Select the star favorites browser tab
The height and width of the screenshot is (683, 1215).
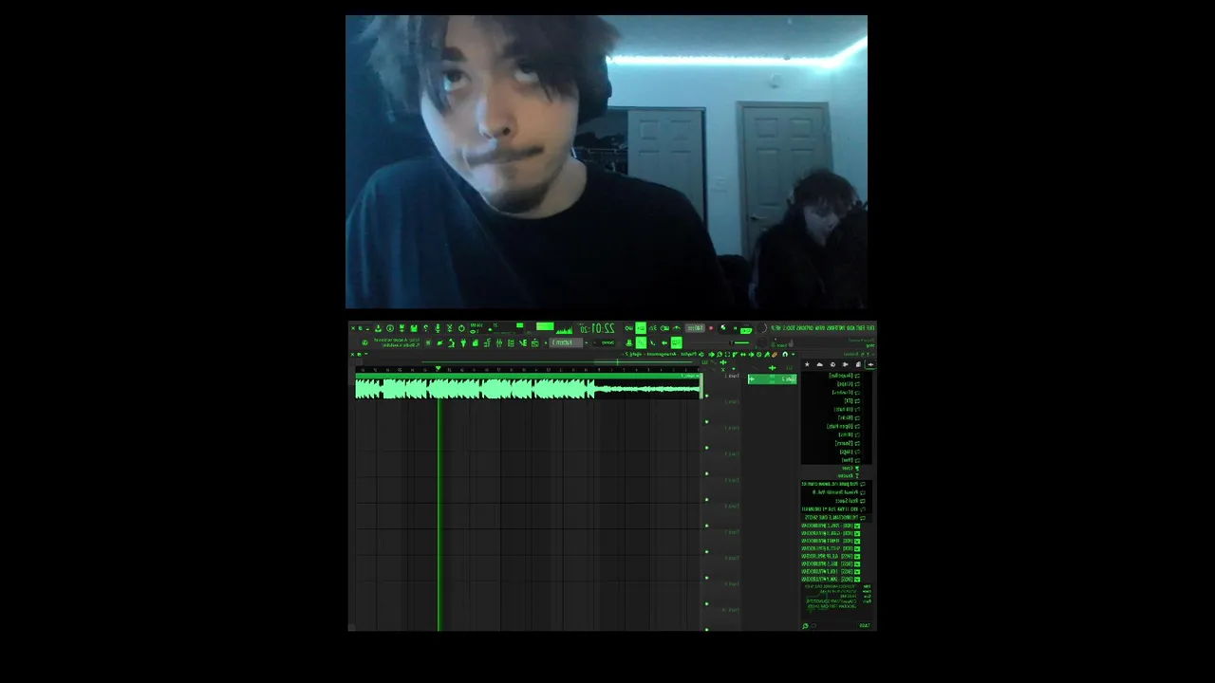pyautogui.click(x=807, y=364)
